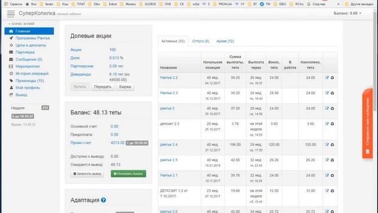Collapse the БОРИС ЖУЗИЙ user section in the sidebar

tap(21, 24)
